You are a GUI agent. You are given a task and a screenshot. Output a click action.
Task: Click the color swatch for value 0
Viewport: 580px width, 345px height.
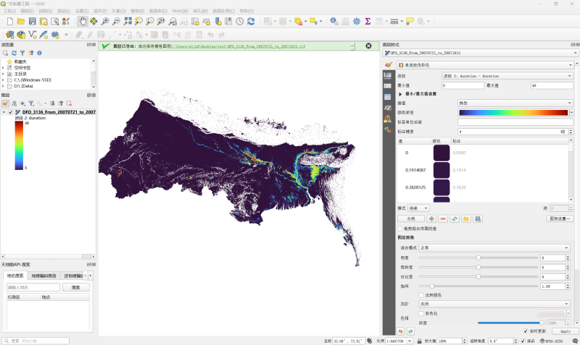[x=442, y=153]
